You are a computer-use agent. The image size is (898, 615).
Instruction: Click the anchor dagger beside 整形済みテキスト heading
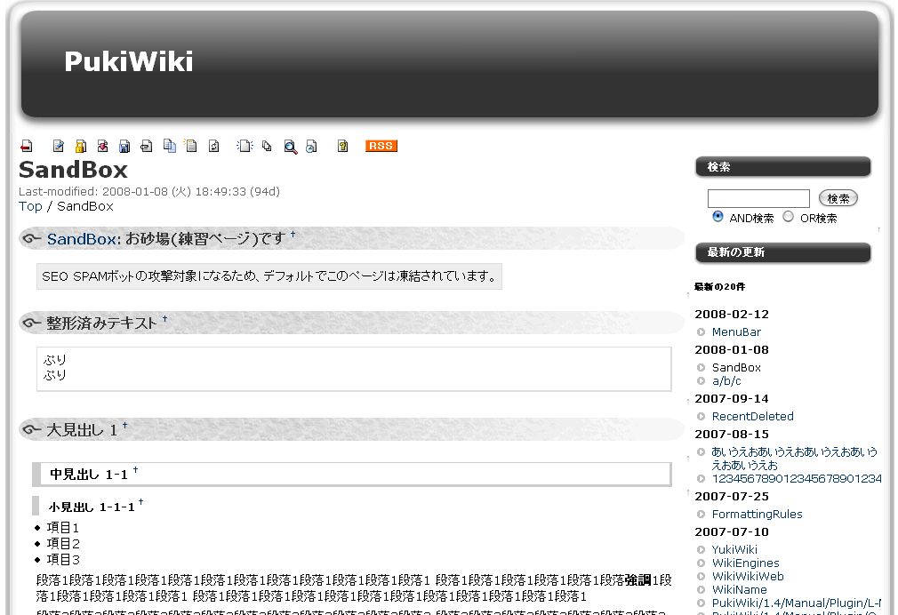point(164,319)
